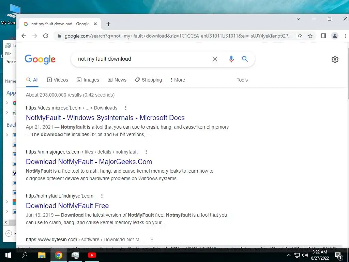
Task: Go back to the previous page in Chrome
Action: 24,36
